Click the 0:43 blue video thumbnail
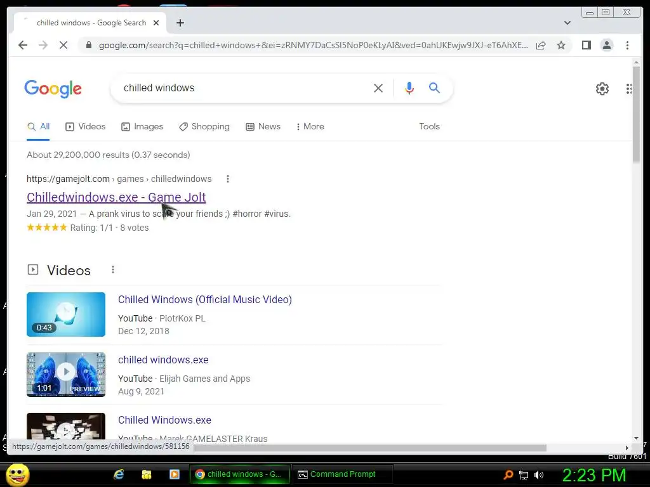Screen dimensions: 650x487 coord(66,315)
